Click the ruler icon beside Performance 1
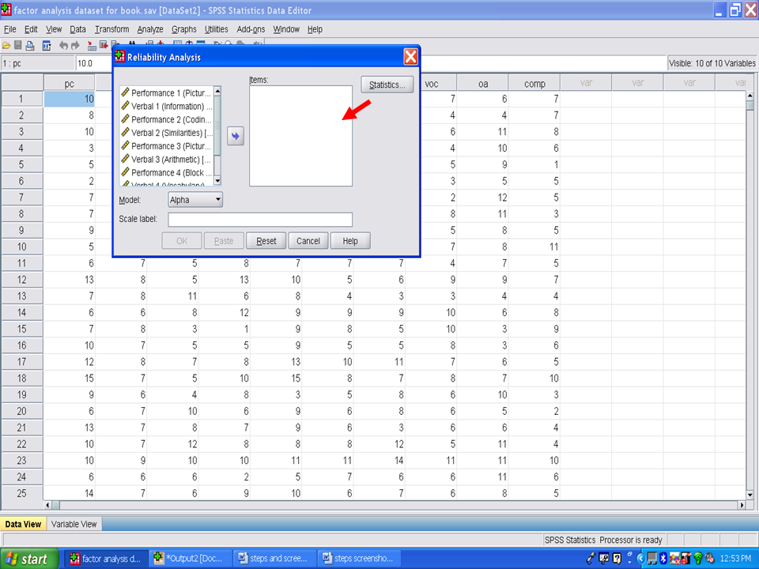The image size is (759, 569). click(125, 93)
